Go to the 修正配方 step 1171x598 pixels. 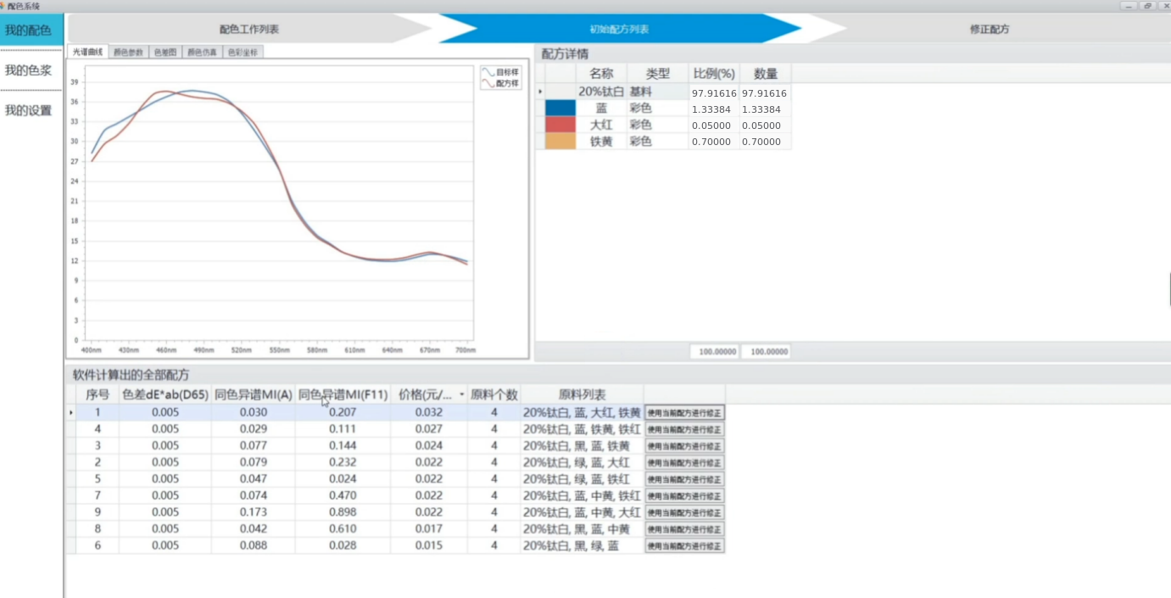(990, 29)
